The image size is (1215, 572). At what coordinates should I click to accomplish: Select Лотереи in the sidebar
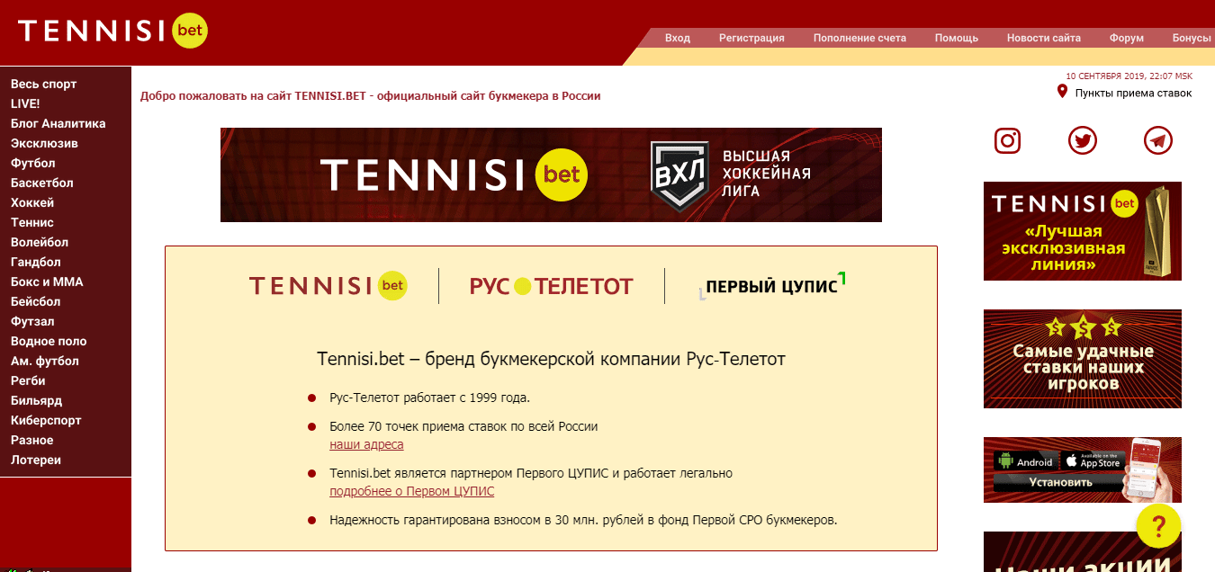coord(36,460)
